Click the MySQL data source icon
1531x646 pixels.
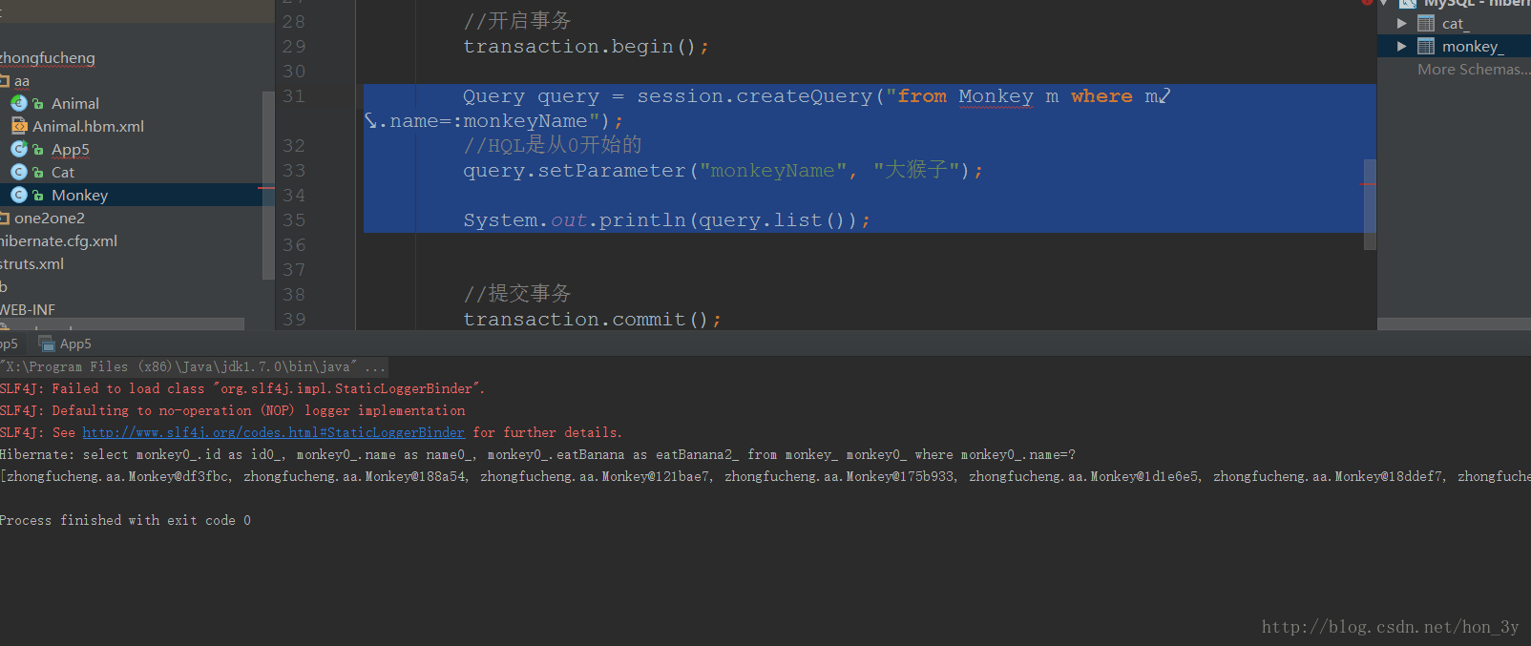(x=1407, y=3)
